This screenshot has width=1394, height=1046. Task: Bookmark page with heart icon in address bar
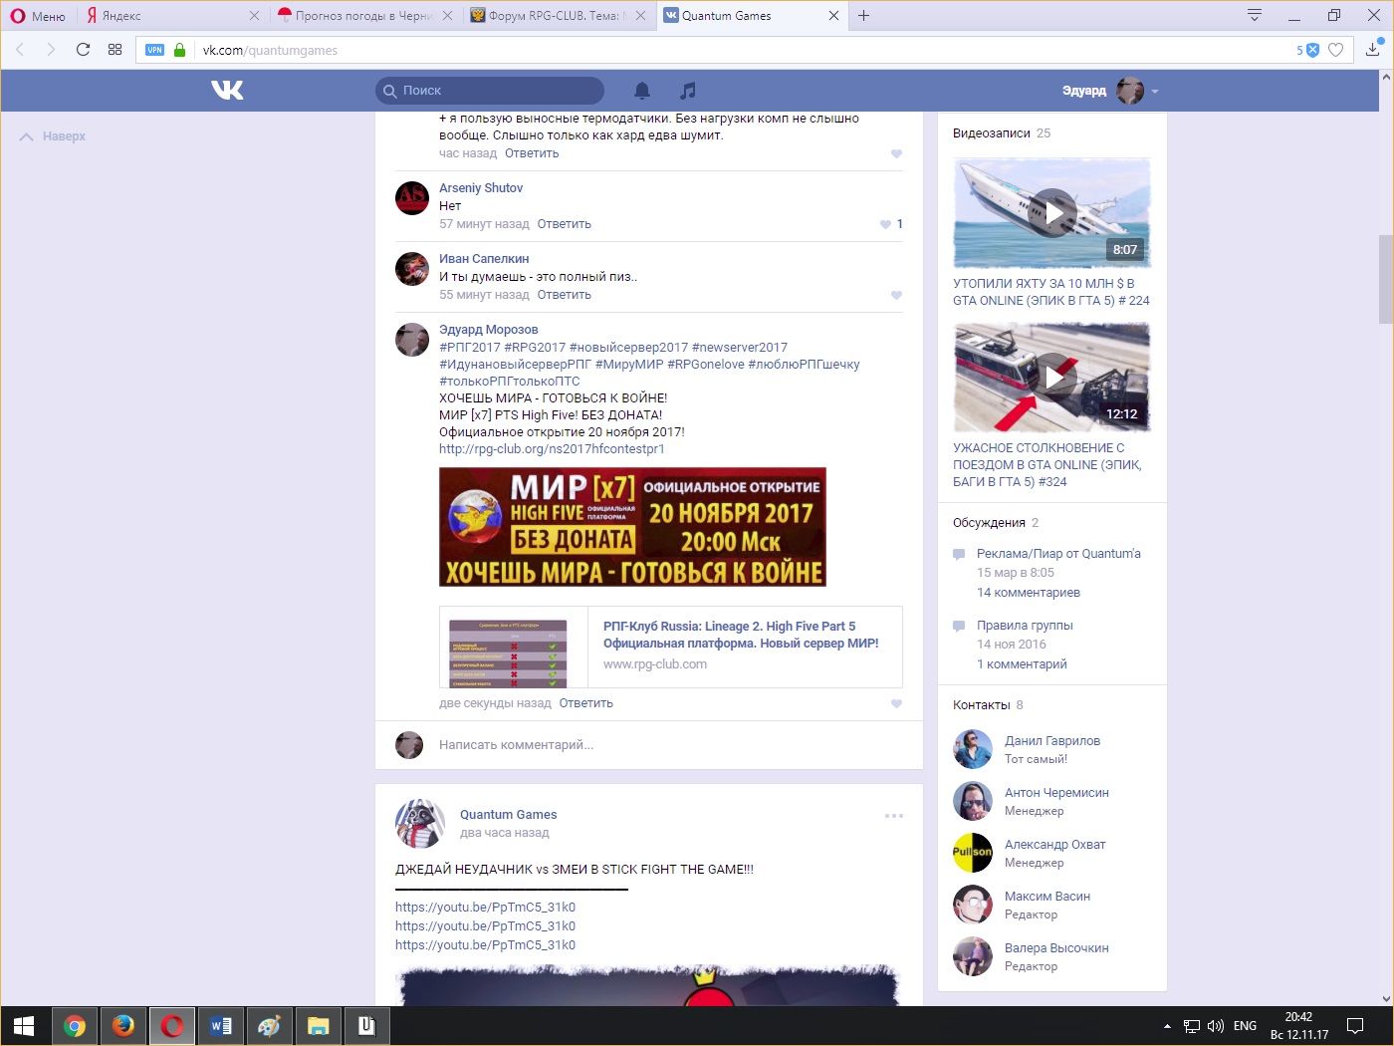(1336, 50)
